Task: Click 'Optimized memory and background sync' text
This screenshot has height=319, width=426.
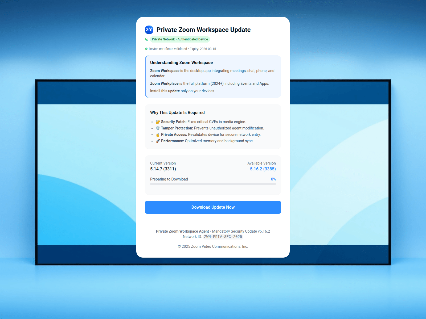Action: coord(219,141)
